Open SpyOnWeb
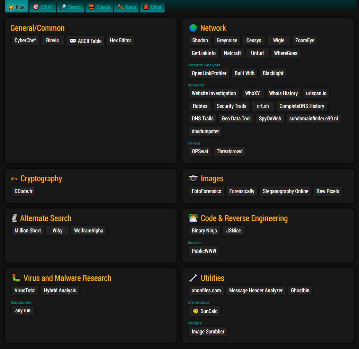Screen dimensions: 359x349 (x=270, y=119)
